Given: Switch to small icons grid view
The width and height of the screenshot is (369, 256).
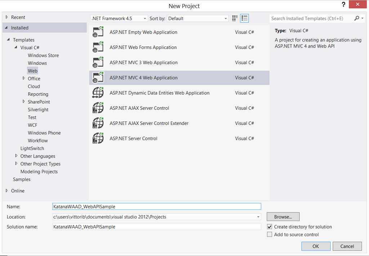Looking at the screenshot, I should click(235, 18).
